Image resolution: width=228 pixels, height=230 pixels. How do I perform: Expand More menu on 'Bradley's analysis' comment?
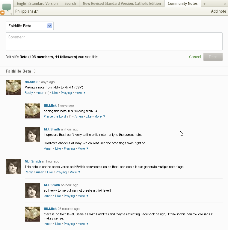pyautogui.click(x=83, y=149)
